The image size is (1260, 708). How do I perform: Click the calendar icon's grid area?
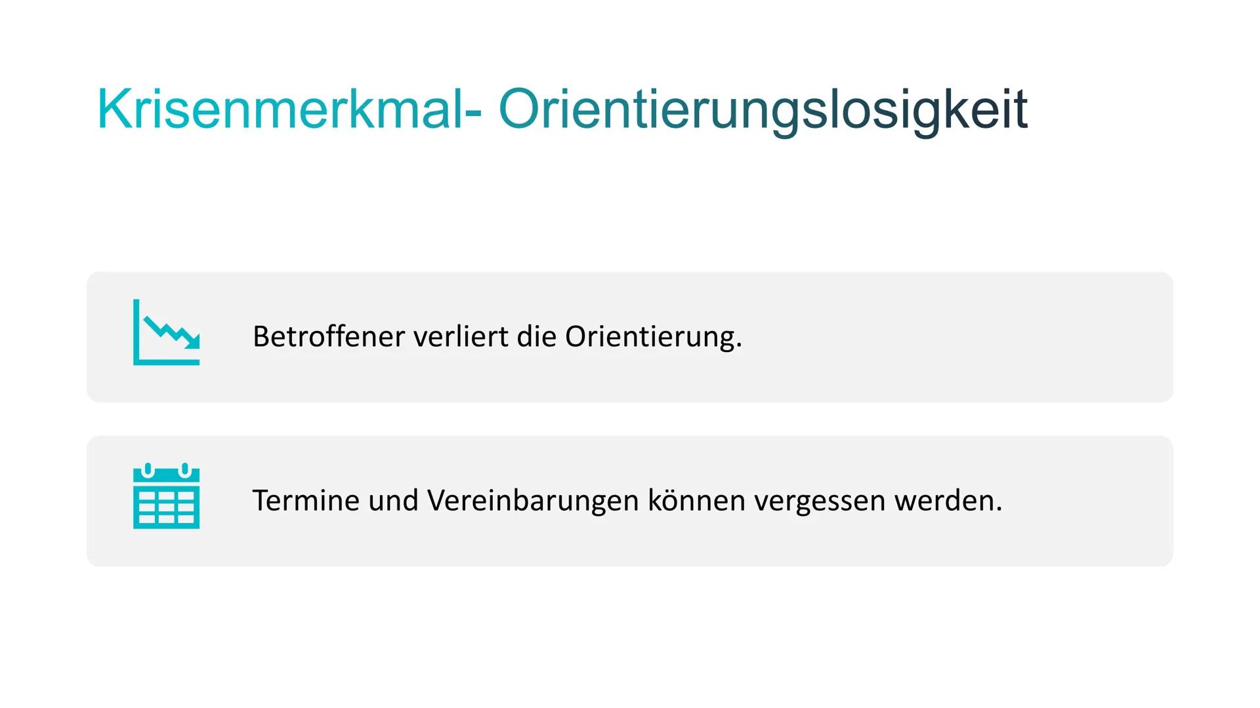point(166,507)
